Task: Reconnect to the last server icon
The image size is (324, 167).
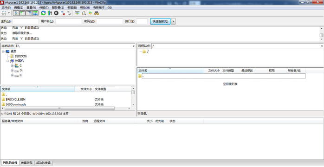Action: (x=69, y=13)
